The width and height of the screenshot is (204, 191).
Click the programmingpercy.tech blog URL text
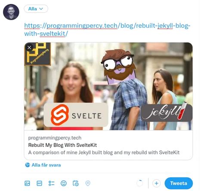107,30
